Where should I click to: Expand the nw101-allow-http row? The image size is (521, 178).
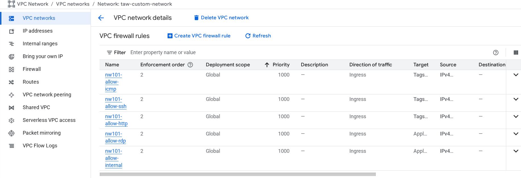coord(516,116)
